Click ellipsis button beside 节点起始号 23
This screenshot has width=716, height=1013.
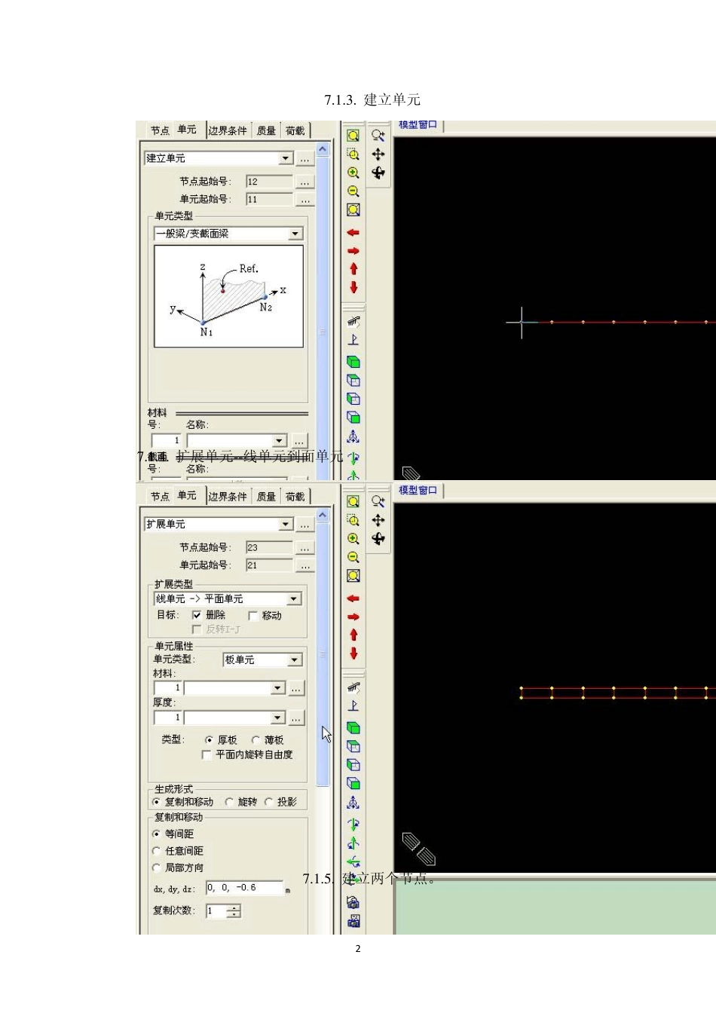(304, 548)
